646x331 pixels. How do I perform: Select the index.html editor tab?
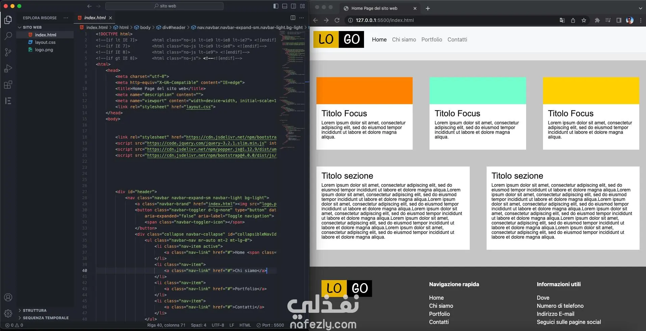[x=94, y=18]
